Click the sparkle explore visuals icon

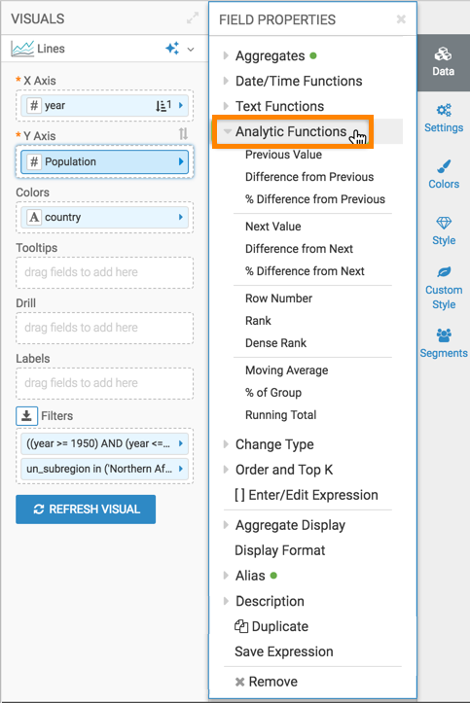pyautogui.click(x=172, y=48)
